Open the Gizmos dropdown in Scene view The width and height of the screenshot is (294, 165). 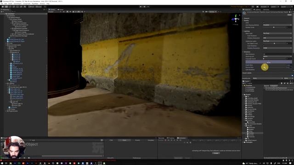pyautogui.click(x=213, y=12)
